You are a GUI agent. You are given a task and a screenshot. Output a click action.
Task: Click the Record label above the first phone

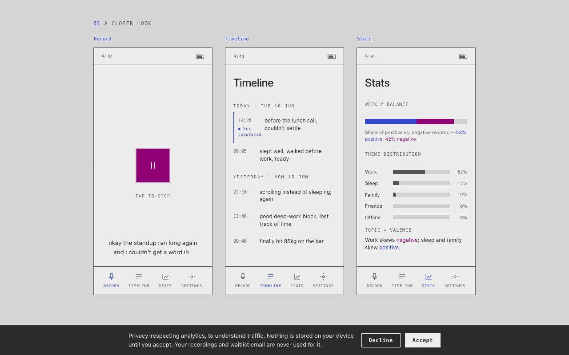(x=103, y=39)
